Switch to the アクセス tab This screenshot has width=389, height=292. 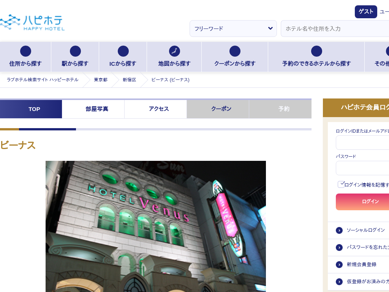[x=155, y=109]
